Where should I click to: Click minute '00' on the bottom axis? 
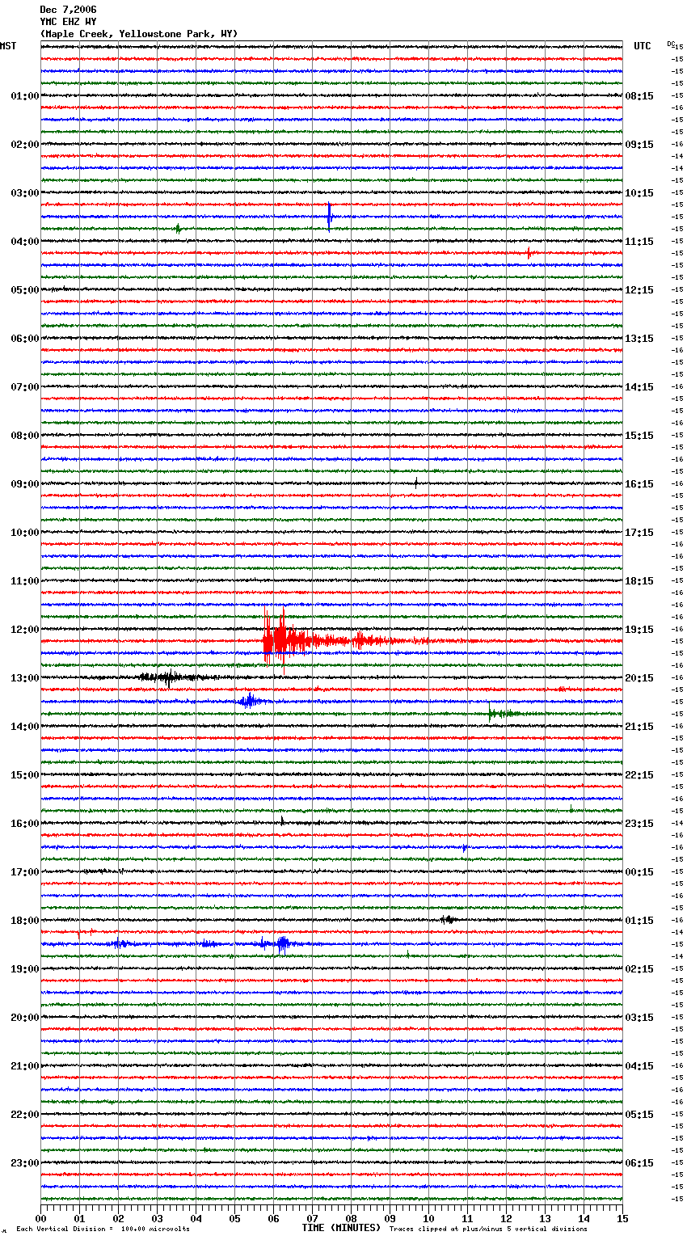(x=40, y=1218)
